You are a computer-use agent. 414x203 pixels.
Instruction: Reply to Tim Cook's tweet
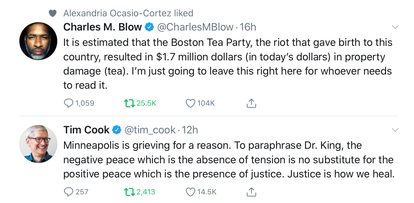[x=68, y=192]
